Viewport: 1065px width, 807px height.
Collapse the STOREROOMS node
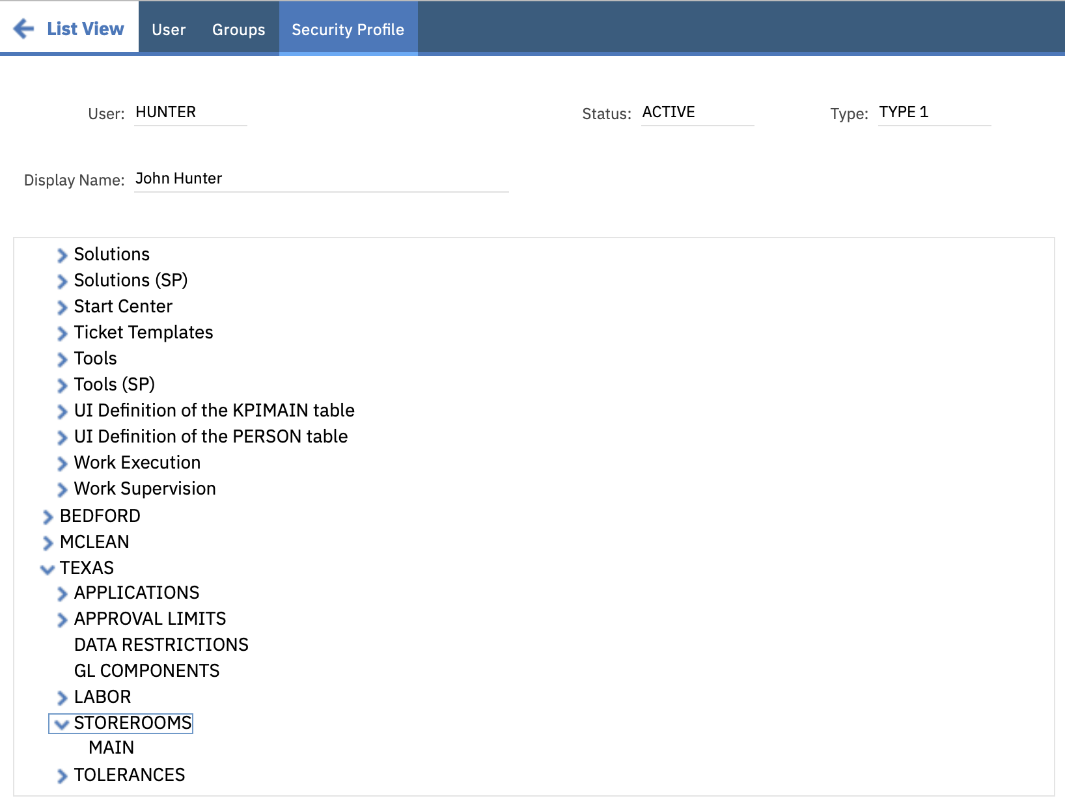pos(61,724)
